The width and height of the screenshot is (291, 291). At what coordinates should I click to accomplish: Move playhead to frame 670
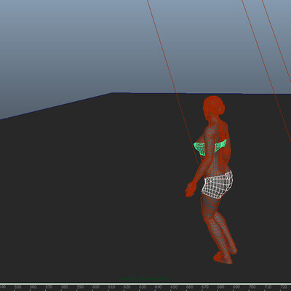tap(205, 287)
